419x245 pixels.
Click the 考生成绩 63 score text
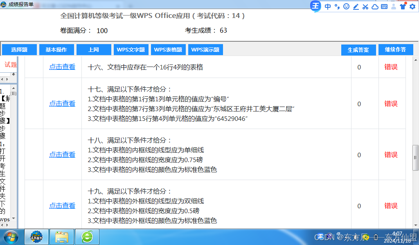click(206, 30)
